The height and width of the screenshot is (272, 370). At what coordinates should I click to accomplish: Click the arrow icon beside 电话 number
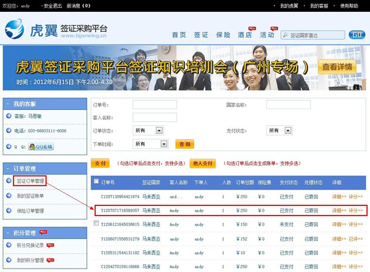coord(9,130)
